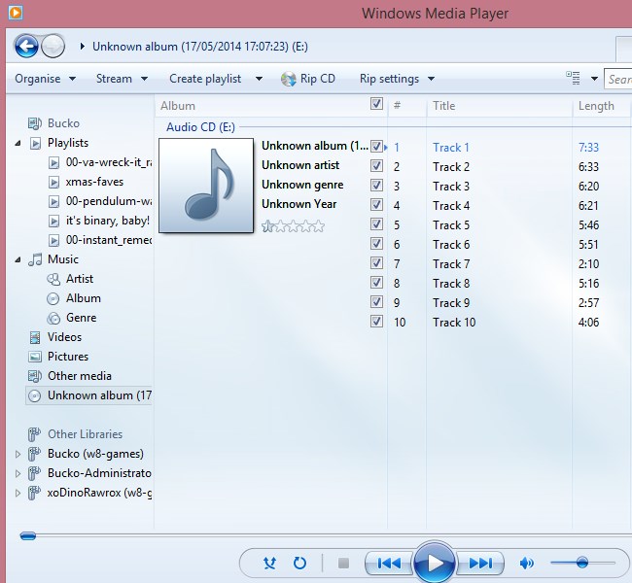This screenshot has height=583, width=632.
Task: Click the Rip CD button
Action: tap(308, 79)
